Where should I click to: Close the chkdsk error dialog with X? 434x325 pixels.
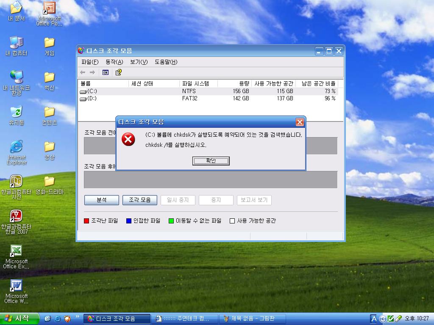coord(300,122)
